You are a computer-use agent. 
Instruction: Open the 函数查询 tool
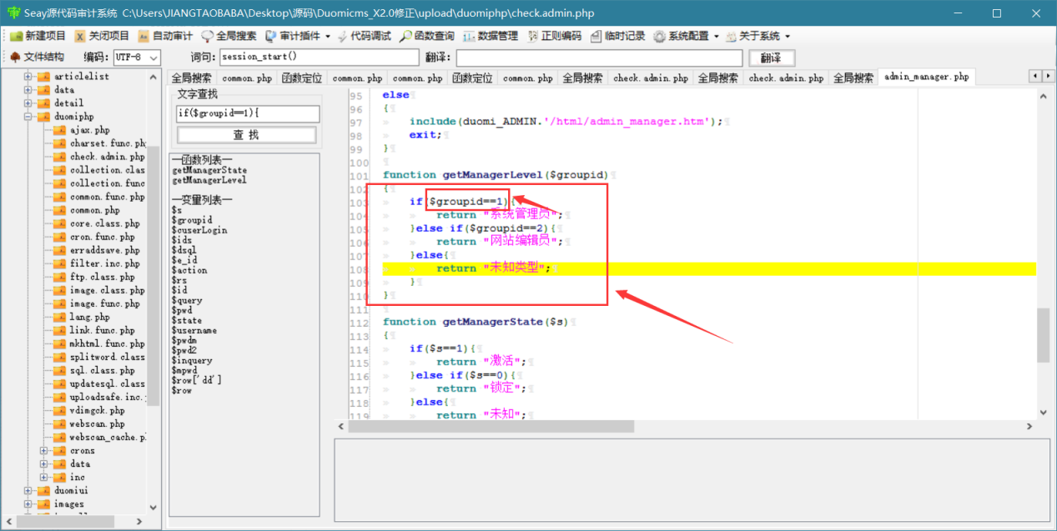[x=426, y=36]
